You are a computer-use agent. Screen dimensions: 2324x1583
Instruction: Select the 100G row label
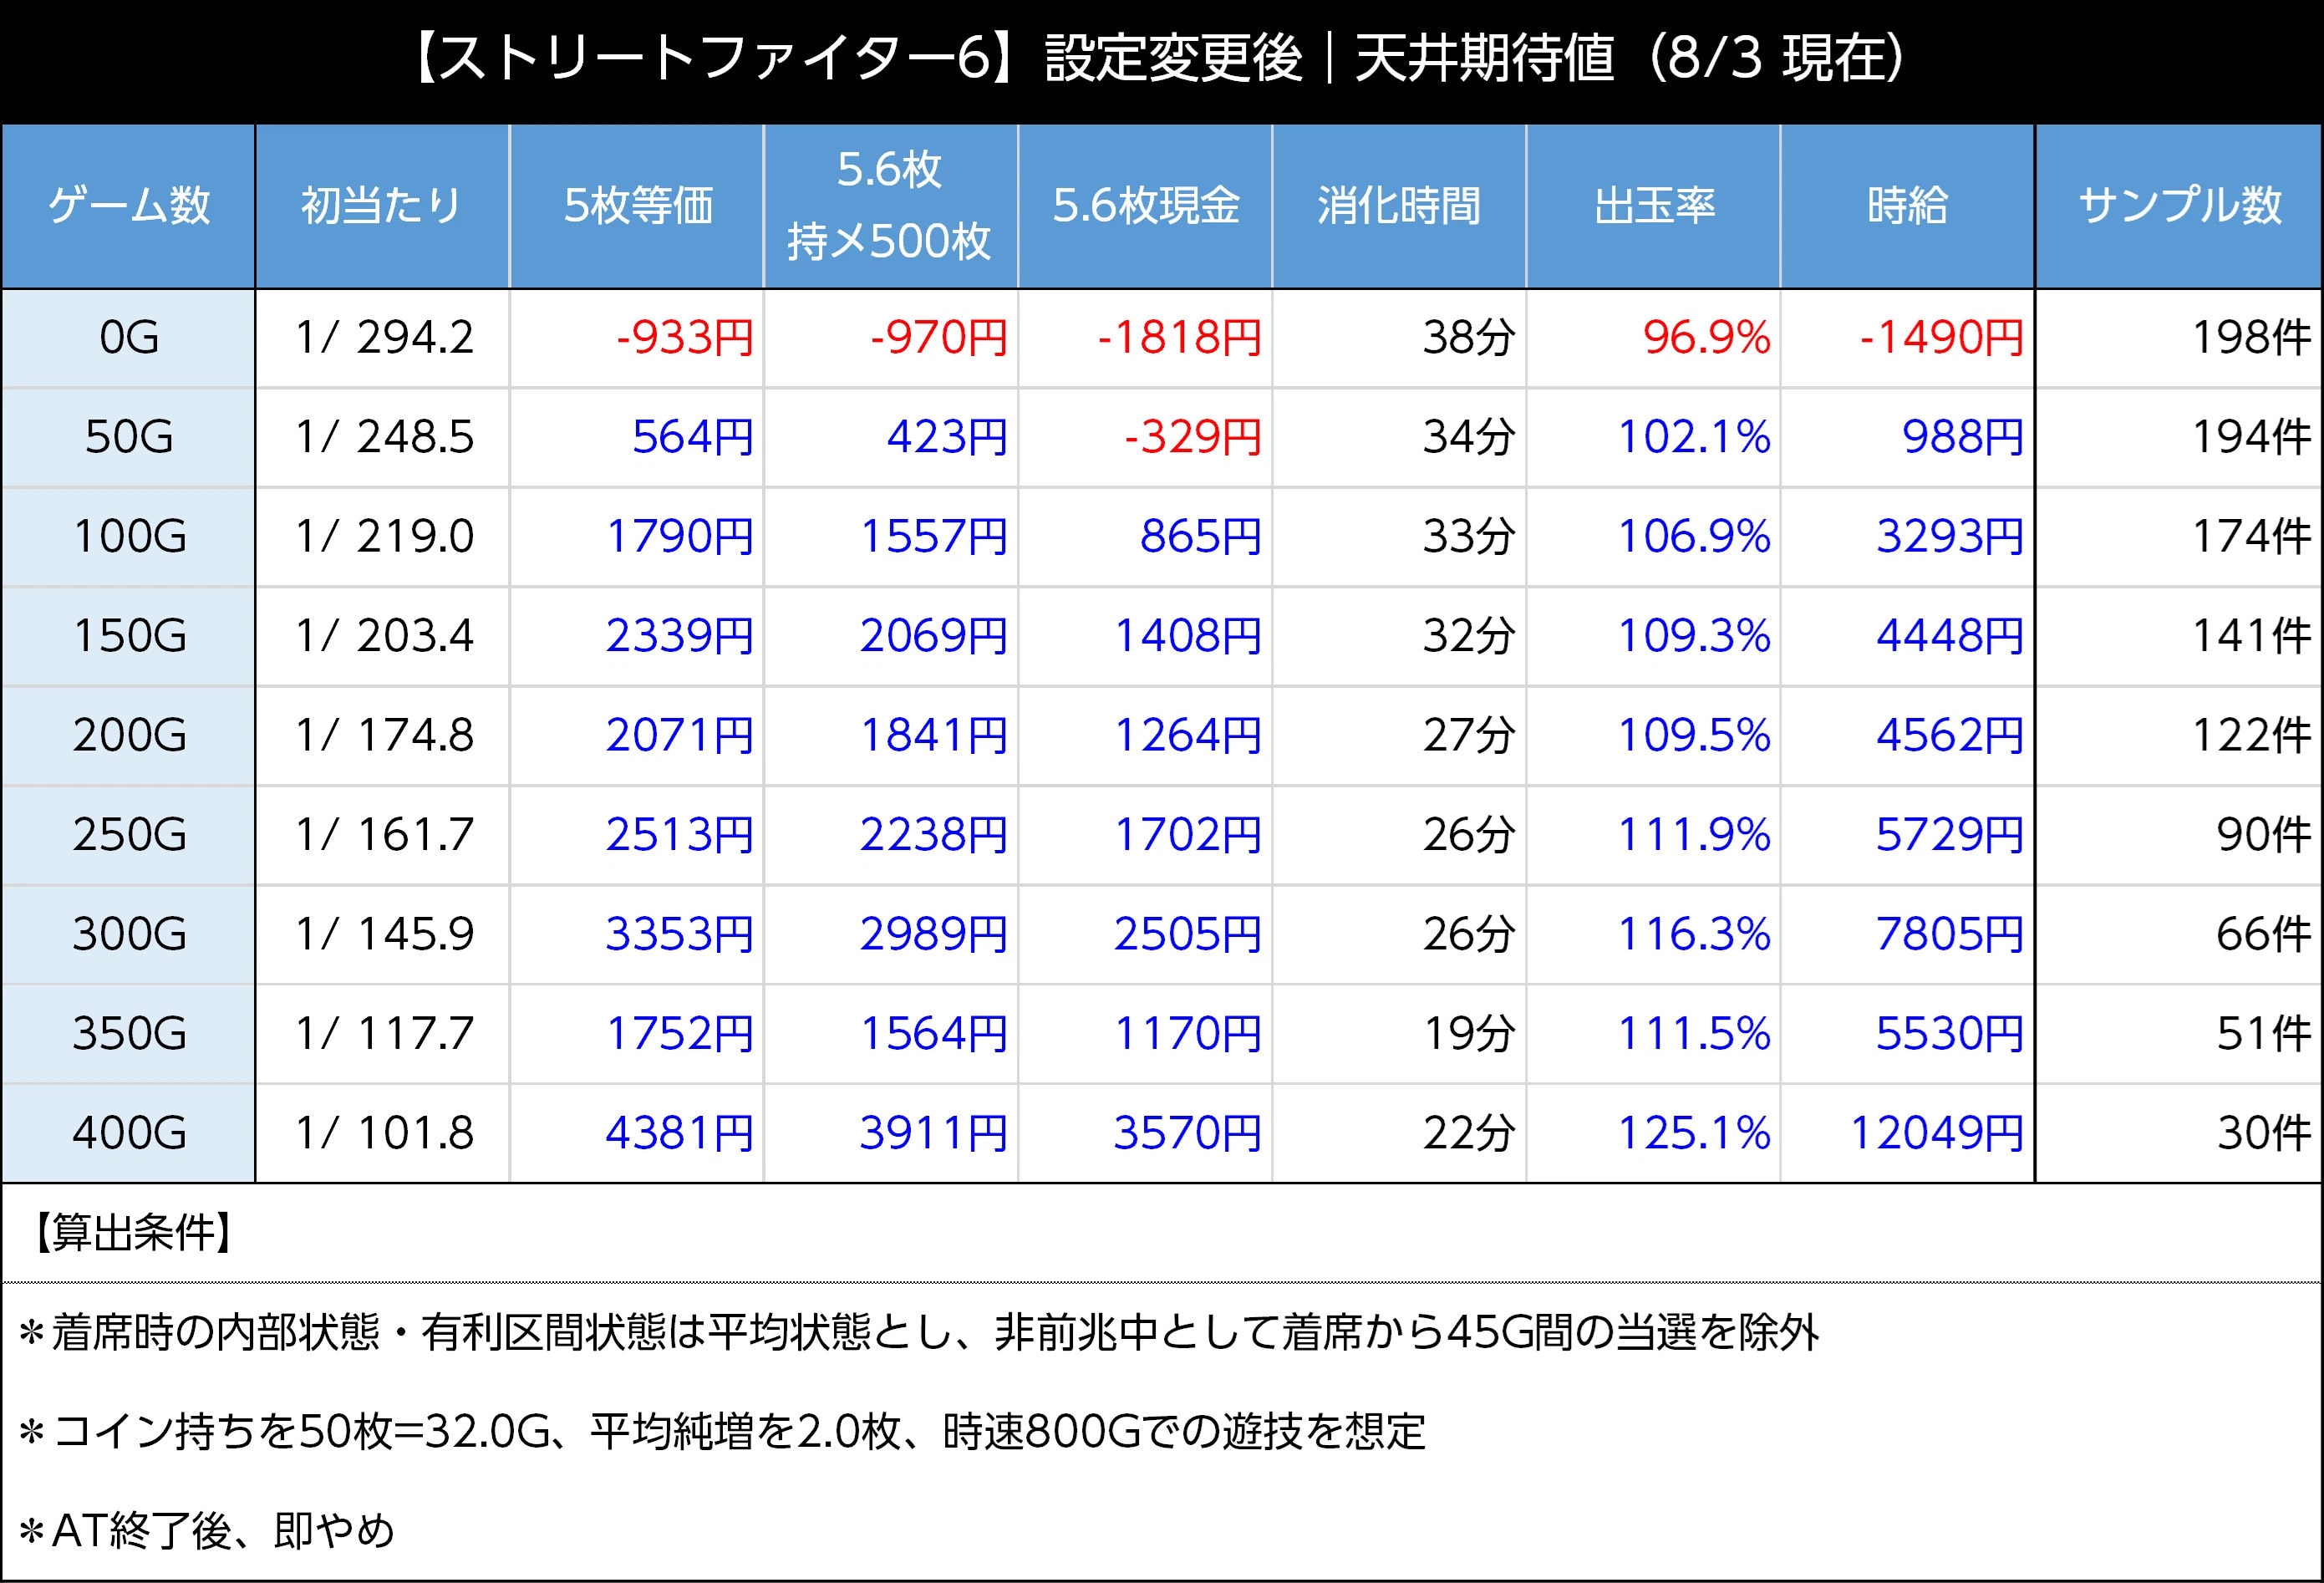(x=129, y=536)
